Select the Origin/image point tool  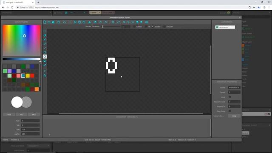(45, 71)
